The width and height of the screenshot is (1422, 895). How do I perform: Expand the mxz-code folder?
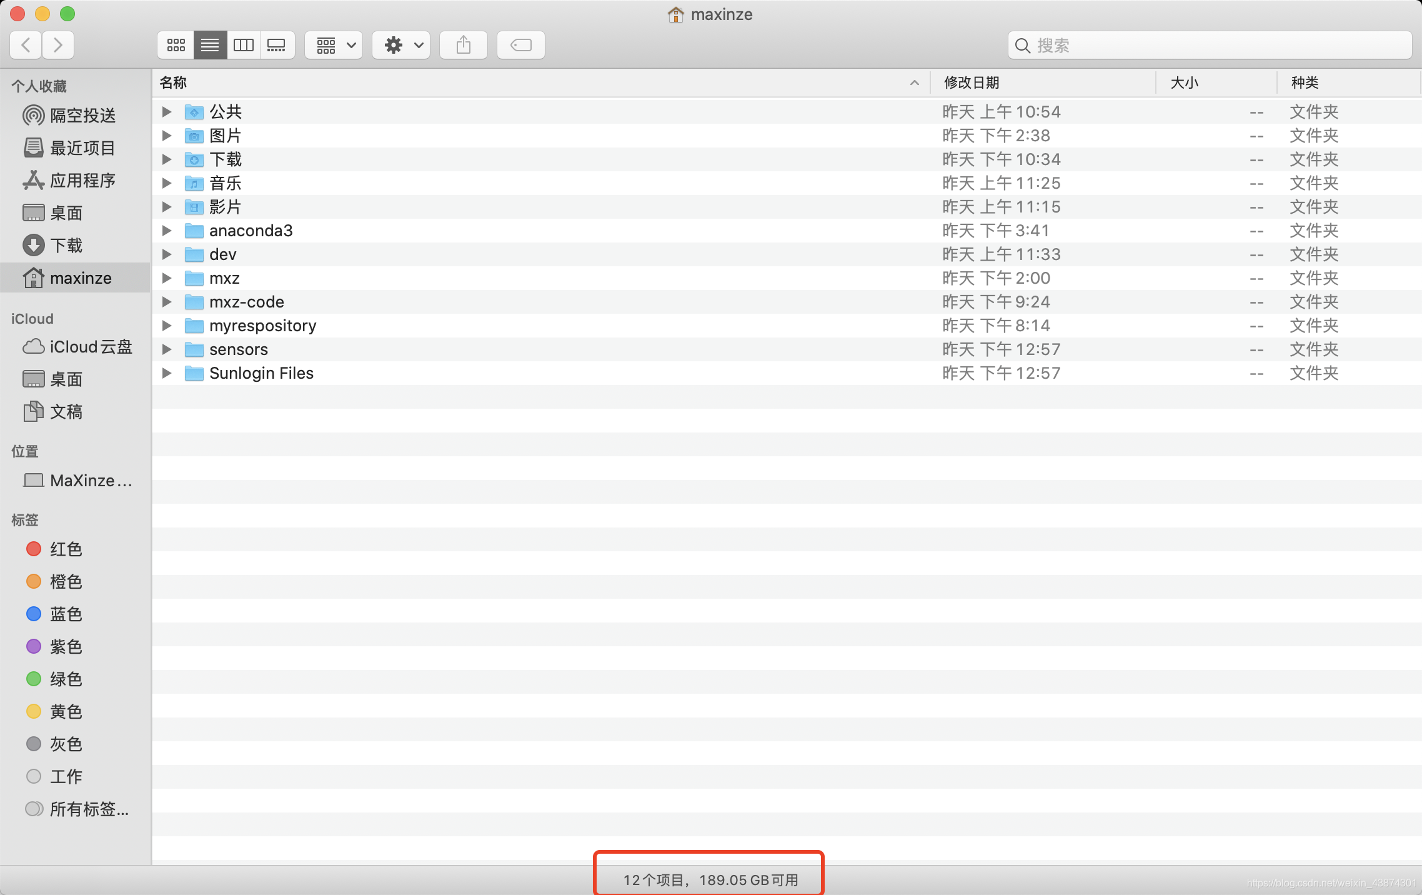pos(166,302)
